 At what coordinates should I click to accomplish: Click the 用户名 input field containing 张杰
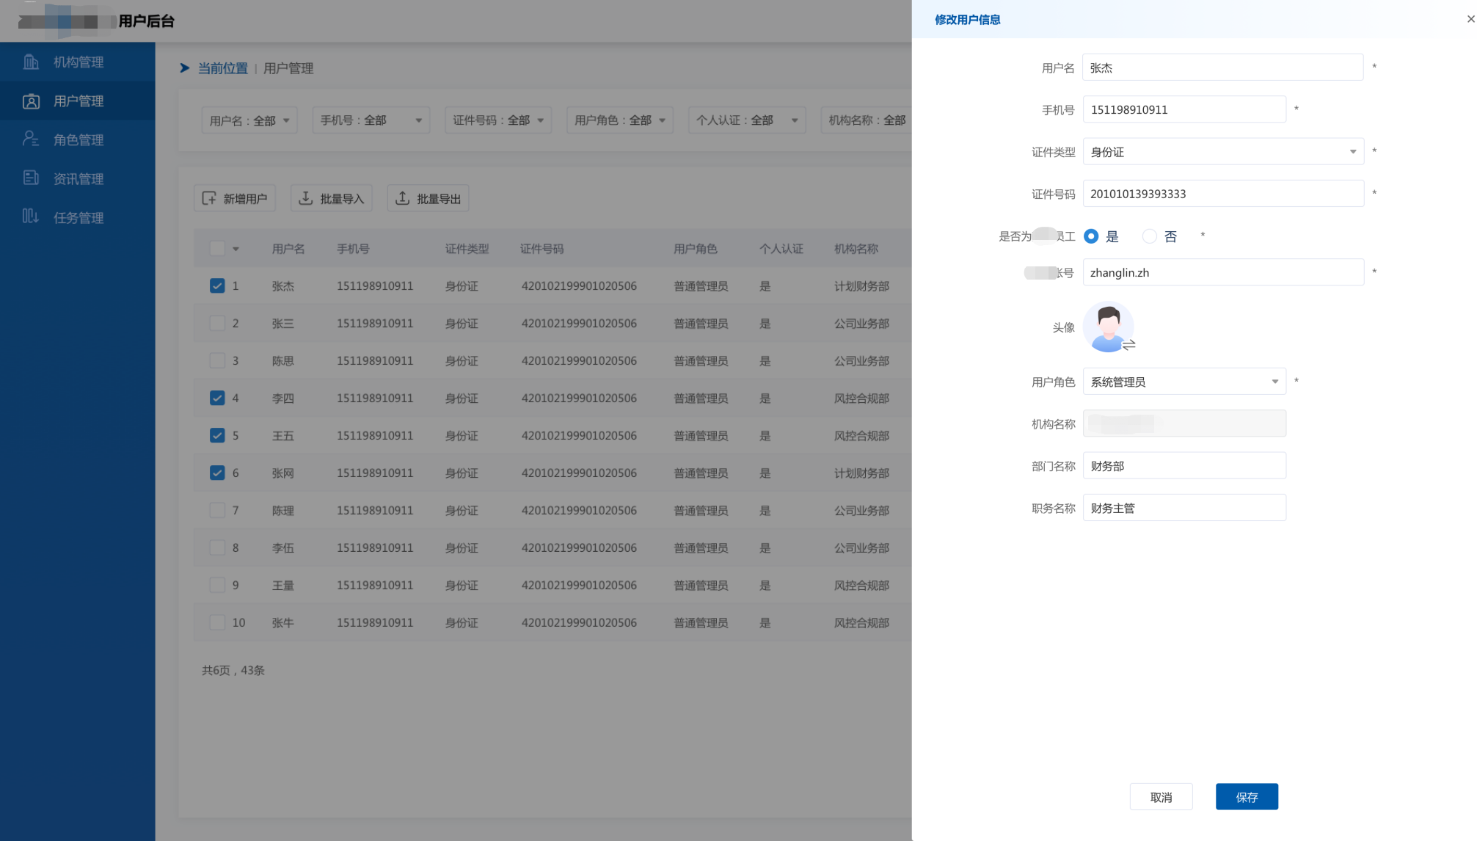coord(1223,68)
